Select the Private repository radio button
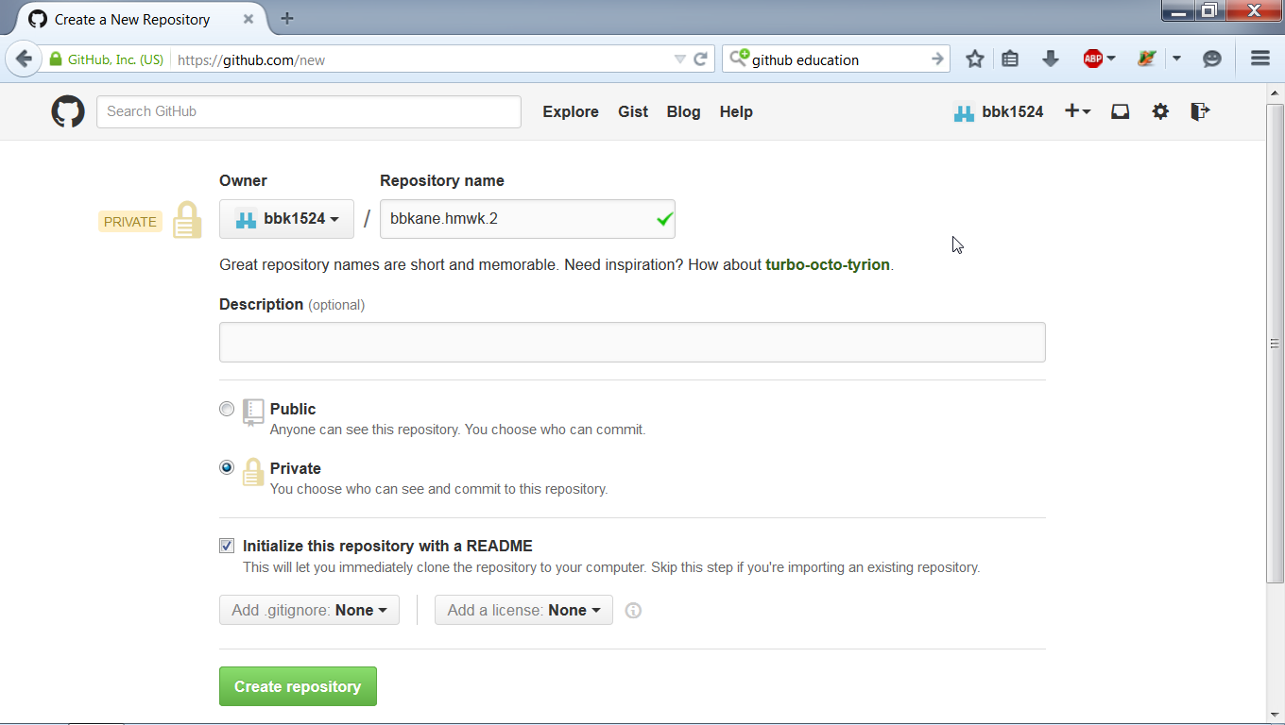The width and height of the screenshot is (1285, 725). (227, 467)
